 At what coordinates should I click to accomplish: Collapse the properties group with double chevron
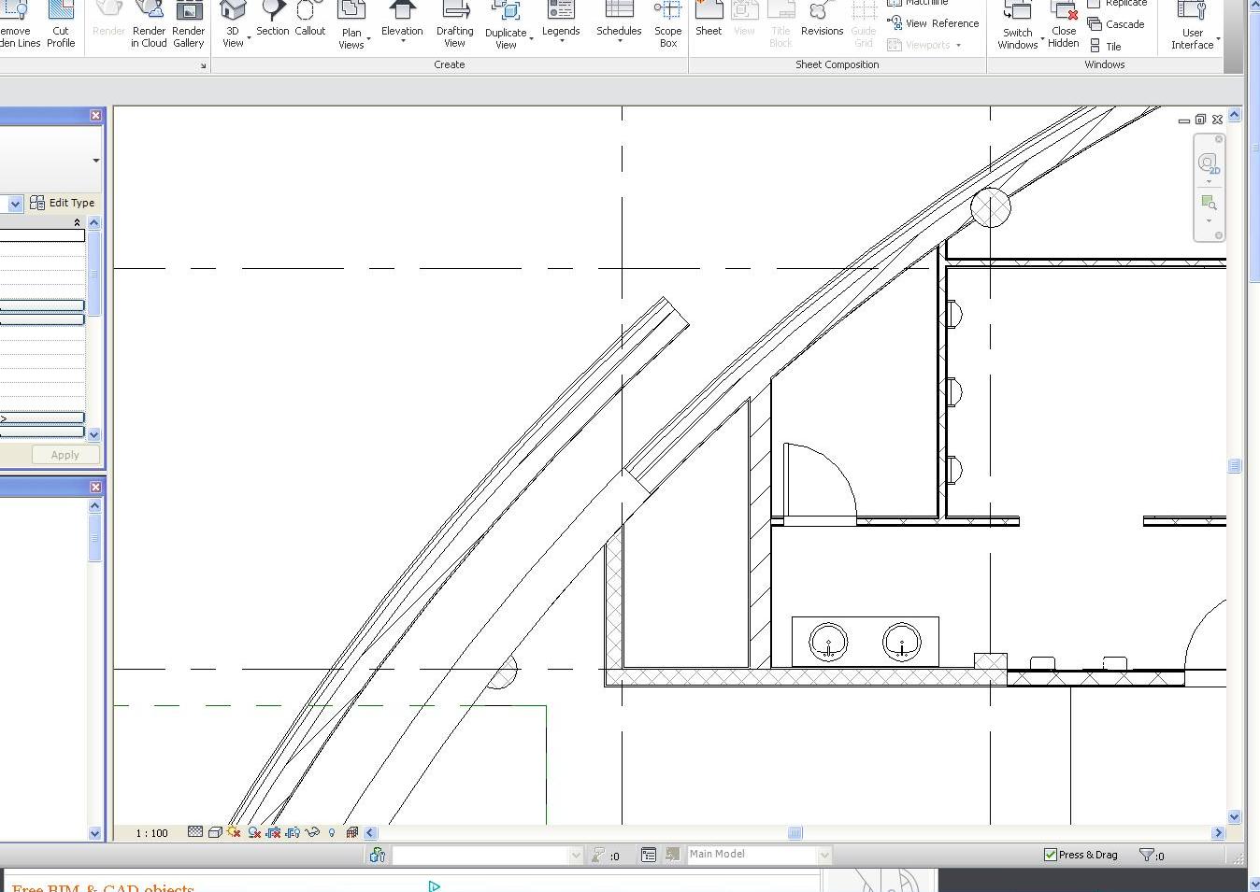pos(77,222)
